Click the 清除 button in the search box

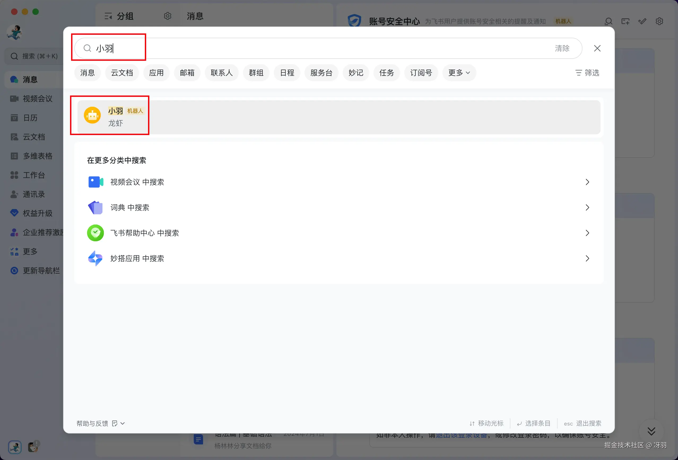tap(562, 49)
